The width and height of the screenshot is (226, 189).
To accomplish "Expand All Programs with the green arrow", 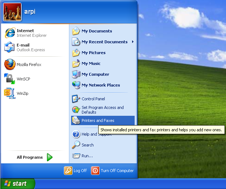I will click(50, 157).
